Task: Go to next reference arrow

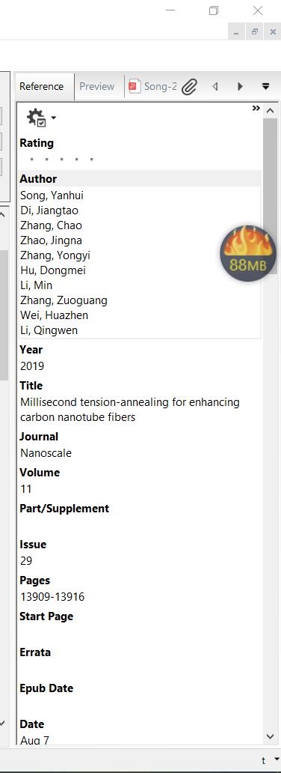Action: (240, 87)
